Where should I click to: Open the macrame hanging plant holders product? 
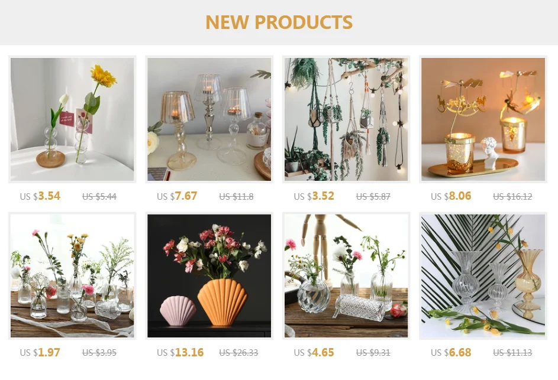point(346,119)
